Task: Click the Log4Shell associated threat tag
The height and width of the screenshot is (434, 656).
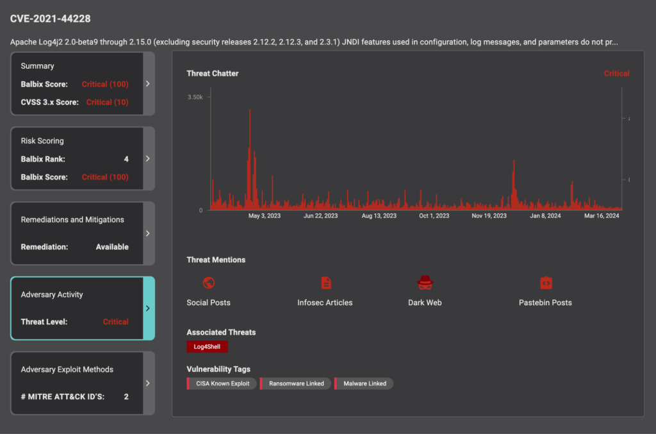Action: pos(207,347)
